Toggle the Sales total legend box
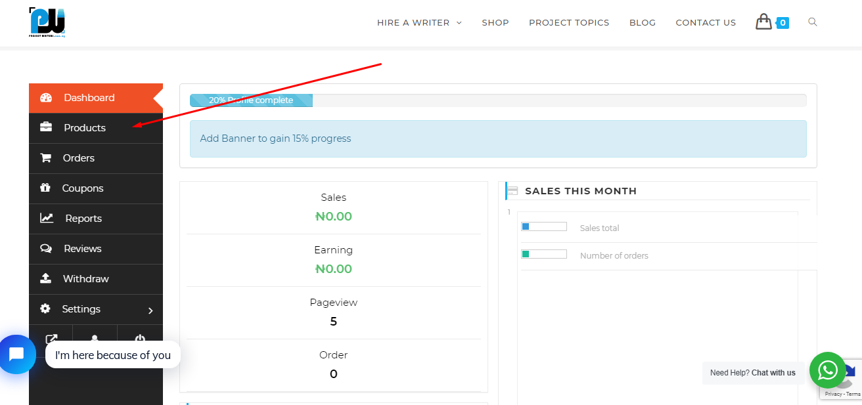The width and height of the screenshot is (862, 405). pyautogui.click(x=544, y=226)
